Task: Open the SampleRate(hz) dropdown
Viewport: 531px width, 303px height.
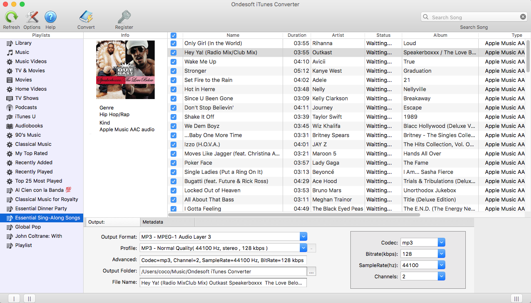Action: tap(442, 265)
